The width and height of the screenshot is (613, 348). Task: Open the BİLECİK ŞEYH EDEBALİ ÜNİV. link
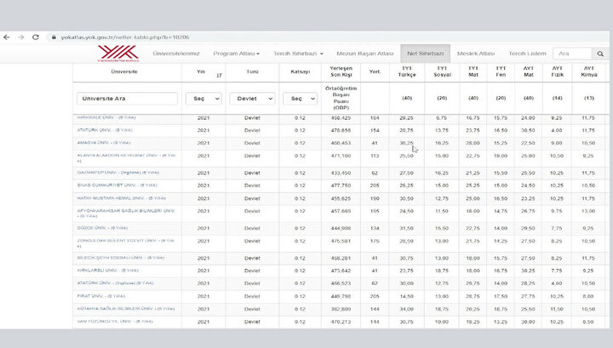pyautogui.click(x=121, y=258)
